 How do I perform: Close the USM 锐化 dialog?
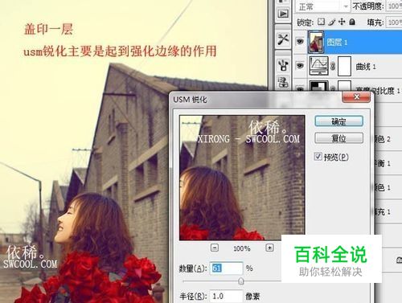click(x=356, y=97)
